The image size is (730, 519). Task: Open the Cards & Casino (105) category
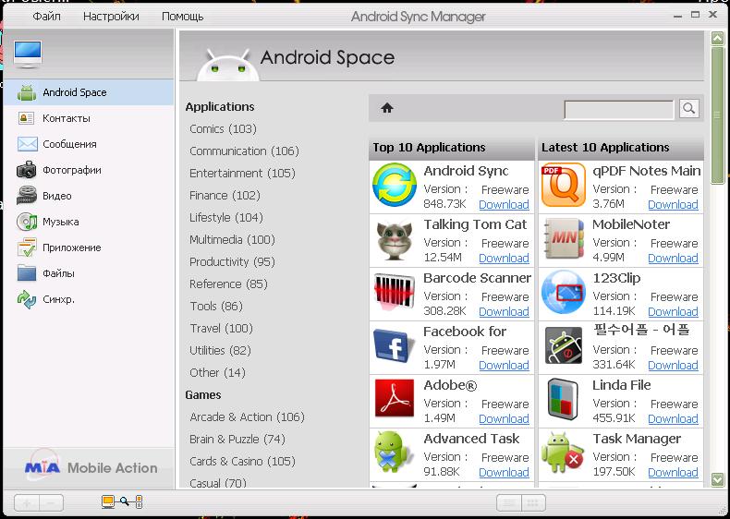point(242,461)
